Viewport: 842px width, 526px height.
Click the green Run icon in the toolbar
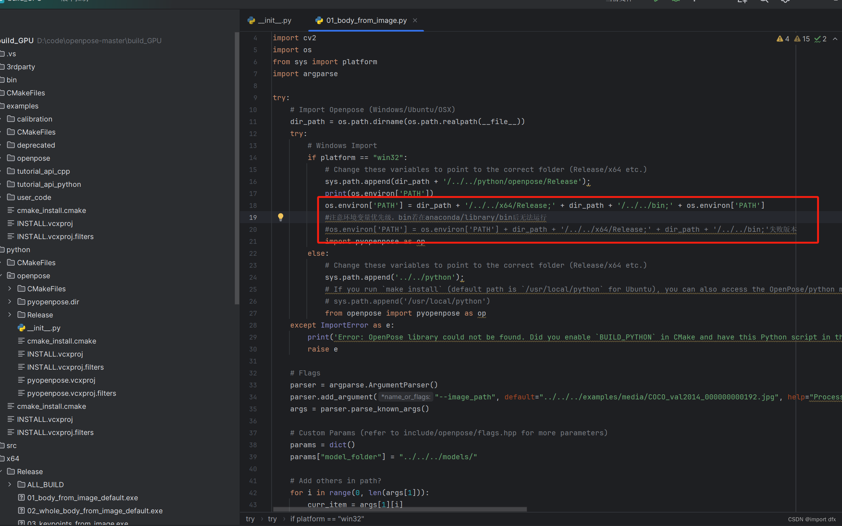click(656, 1)
